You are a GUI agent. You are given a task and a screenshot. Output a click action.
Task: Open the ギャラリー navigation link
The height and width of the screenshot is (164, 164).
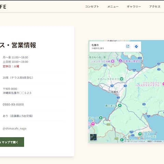(134, 6)
